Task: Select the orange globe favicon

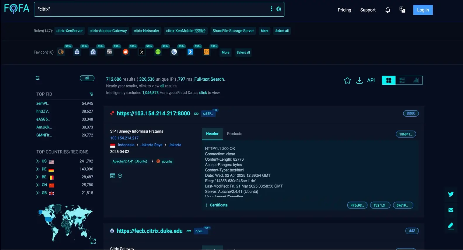Action: click(61, 52)
